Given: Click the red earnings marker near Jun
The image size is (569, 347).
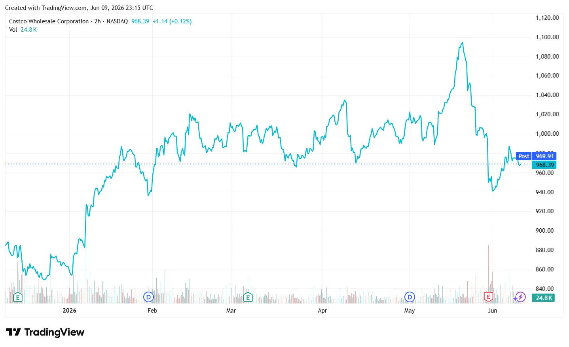Looking at the screenshot, I should click(488, 297).
